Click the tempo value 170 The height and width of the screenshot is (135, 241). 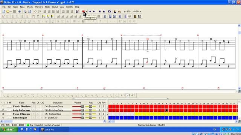click(128, 12)
